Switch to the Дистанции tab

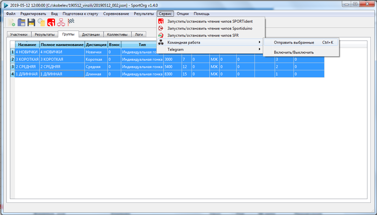click(x=91, y=35)
